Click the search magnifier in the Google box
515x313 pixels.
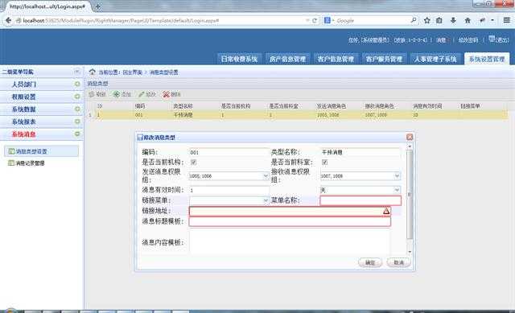(x=414, y=20)
